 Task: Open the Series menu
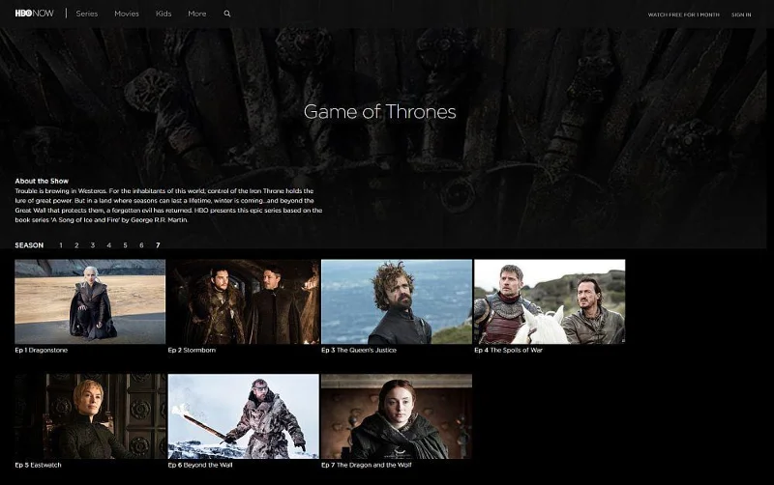click(87, 14)
